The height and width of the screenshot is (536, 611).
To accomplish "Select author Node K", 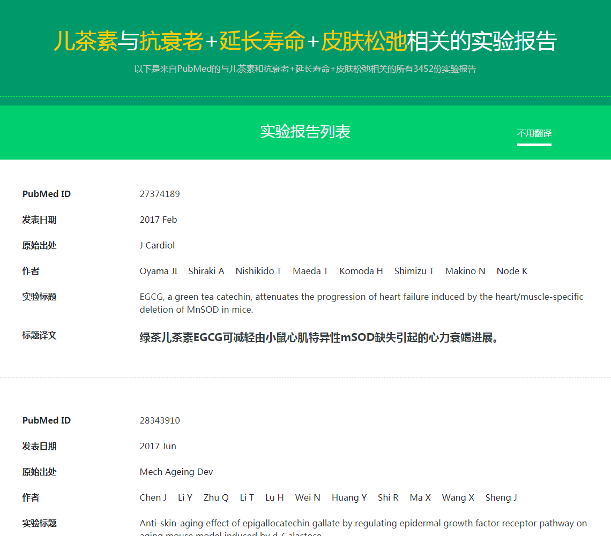I will [x=512, y=271].
